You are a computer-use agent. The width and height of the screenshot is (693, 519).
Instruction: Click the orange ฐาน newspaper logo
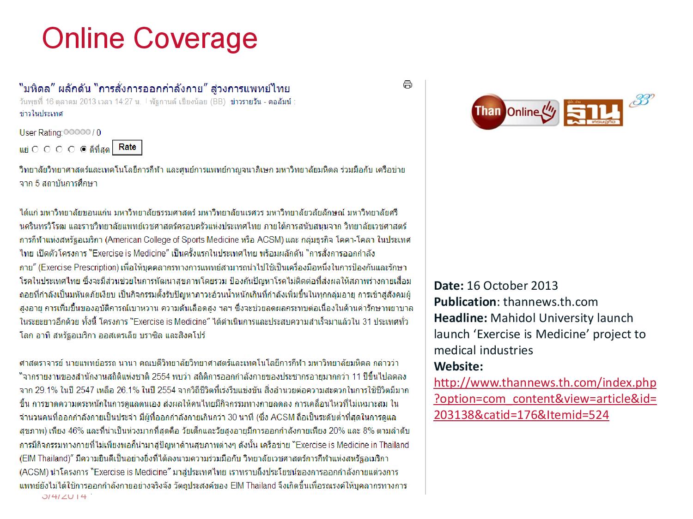pyautogui.click(x=593, y=113)
